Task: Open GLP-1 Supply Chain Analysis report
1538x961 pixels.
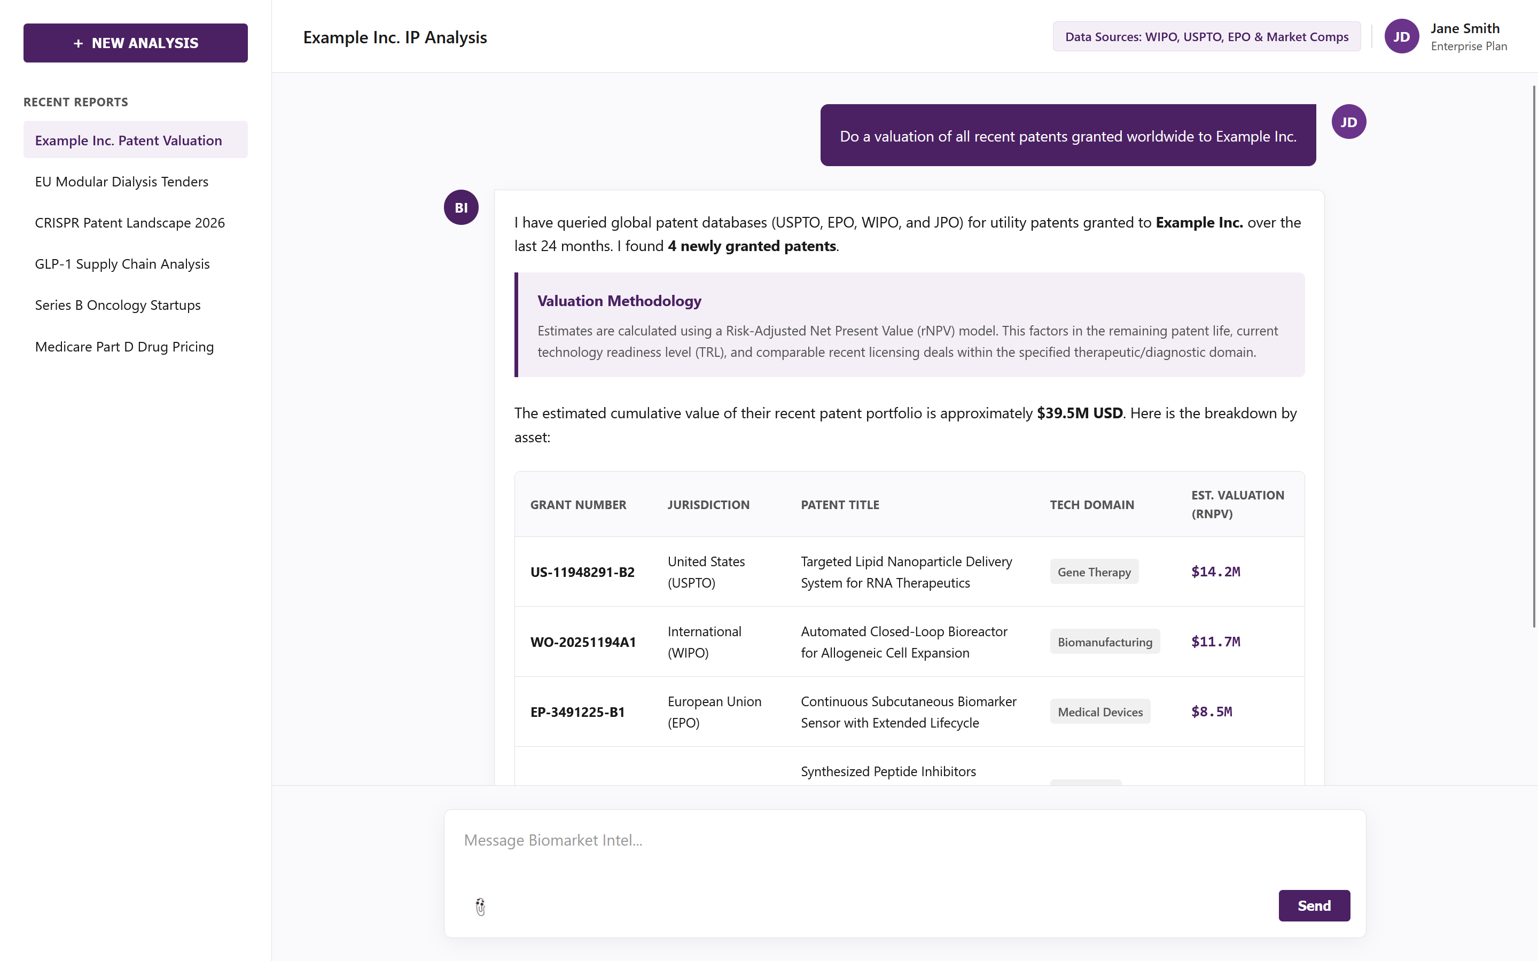Action: click(122, 264)
